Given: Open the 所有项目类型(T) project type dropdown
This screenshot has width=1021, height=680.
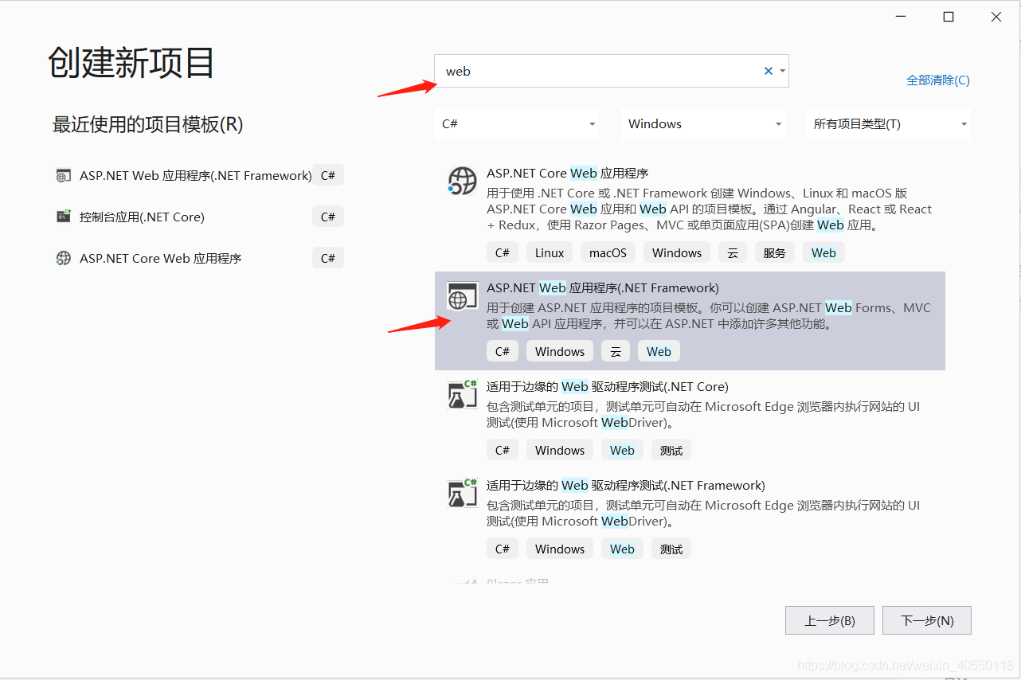Looking at the screenshot, I should tap(889, 124).
